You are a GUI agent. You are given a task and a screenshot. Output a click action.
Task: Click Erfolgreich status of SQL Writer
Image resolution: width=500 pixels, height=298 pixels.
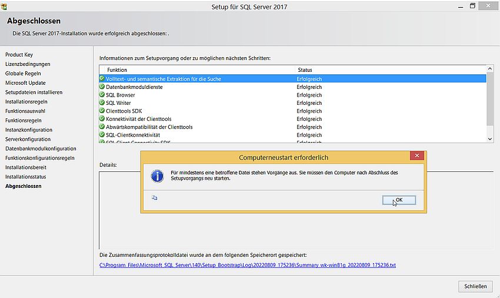[x=309, y=103]
